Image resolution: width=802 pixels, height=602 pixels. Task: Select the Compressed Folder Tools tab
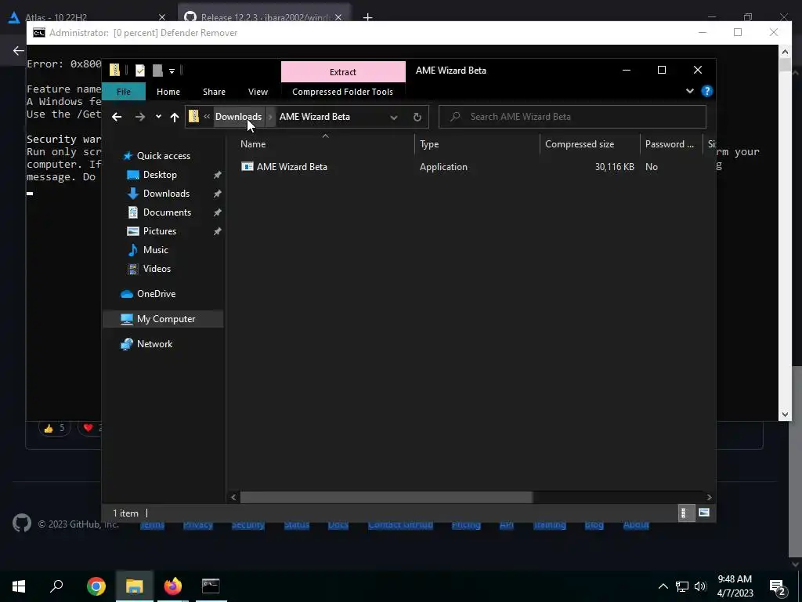point(343,92)
